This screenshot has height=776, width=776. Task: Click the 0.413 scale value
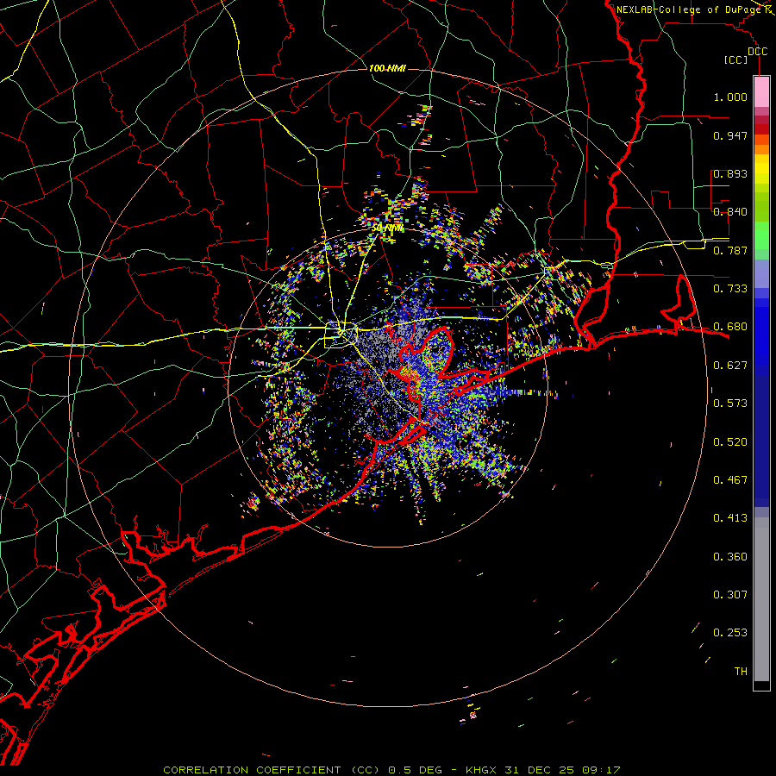730,518
